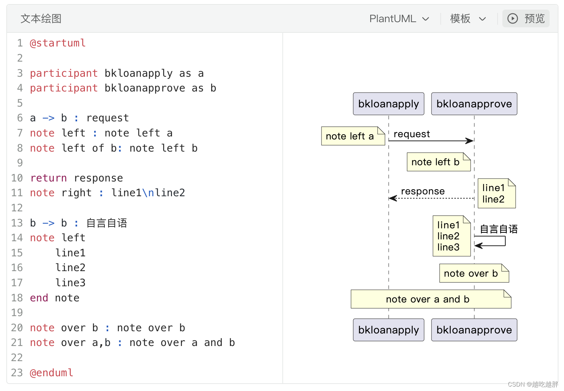Select the top bkloanapply participant box
This screenshot has height=391, width=564.
[388, 104]
